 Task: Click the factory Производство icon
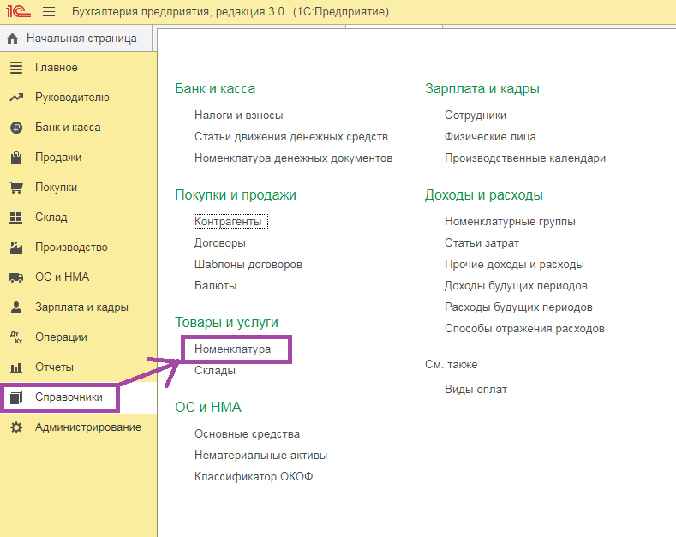click(x=16, y=248)
